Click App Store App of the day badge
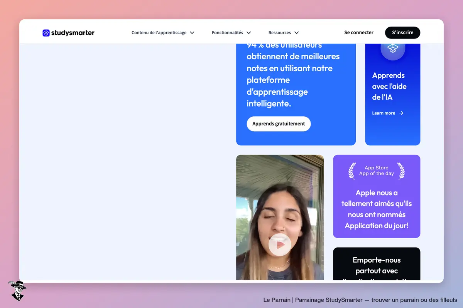The height and width of the screenshot is (308, 463). pyautogui.click(x=377, y=171)
